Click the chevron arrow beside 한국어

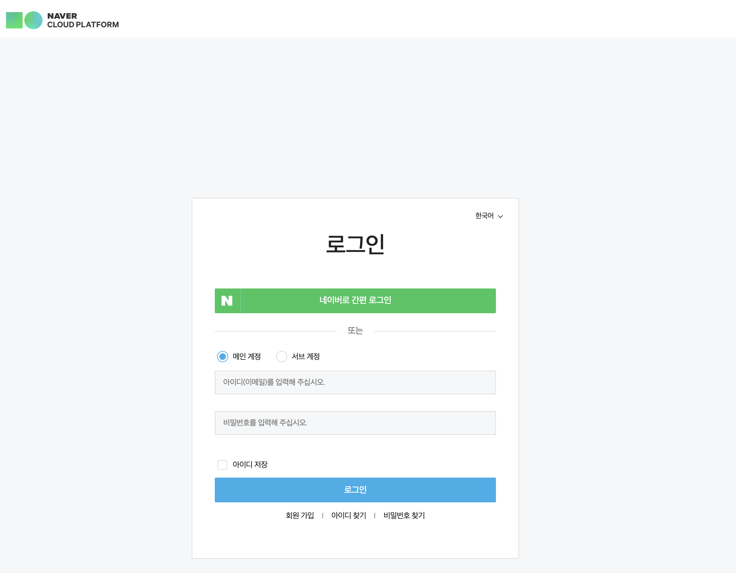[500, 217]
